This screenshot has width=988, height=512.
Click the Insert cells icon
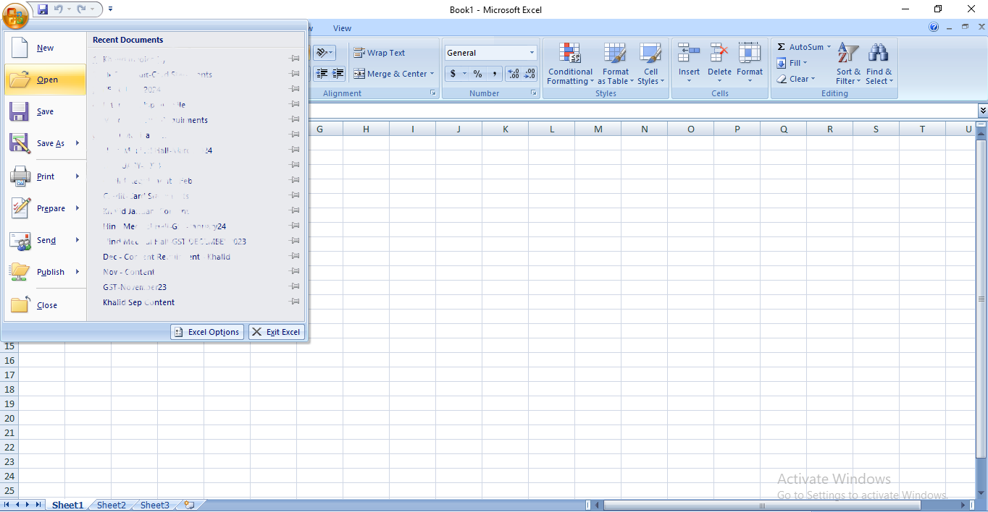pos(689,54)
